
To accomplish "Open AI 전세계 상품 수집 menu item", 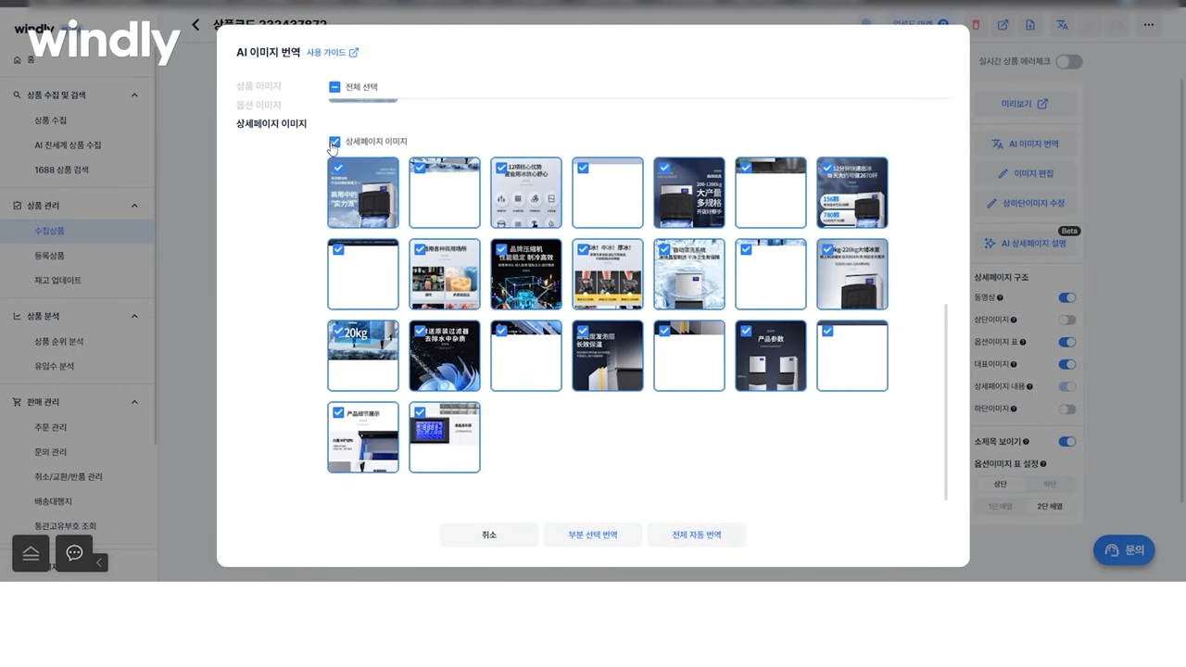I will coord(68,145).
